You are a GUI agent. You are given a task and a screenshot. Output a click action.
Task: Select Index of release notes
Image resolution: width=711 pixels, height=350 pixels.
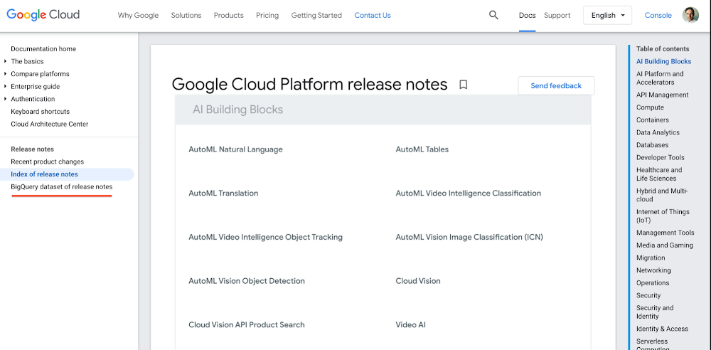[x=44, y=174]
